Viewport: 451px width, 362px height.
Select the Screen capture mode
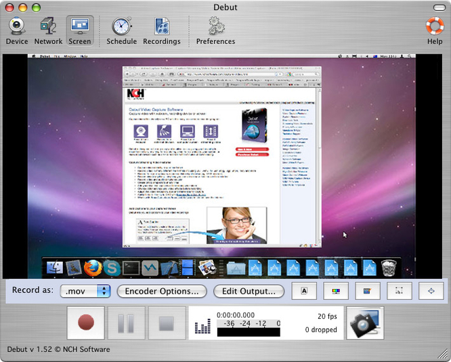click(80, 30)
